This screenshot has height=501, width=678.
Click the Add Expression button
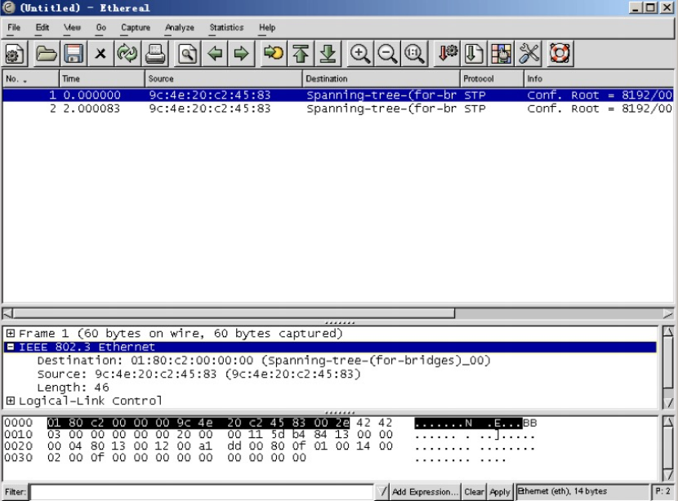click(x=425, y=491)
